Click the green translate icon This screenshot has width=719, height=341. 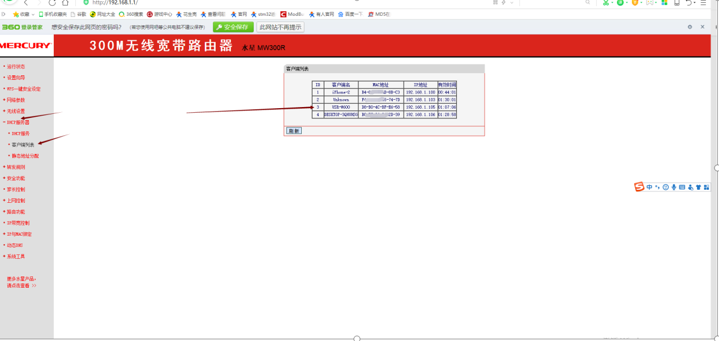[x=620, y=3]
